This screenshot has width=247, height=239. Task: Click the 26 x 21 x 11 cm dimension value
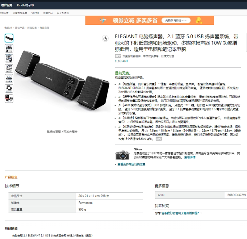[94, 196]
